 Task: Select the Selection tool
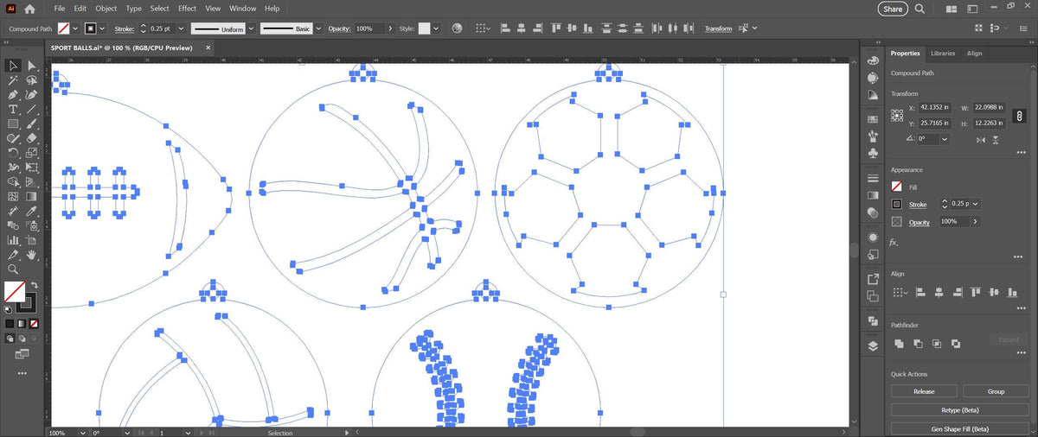coord(14,66)
